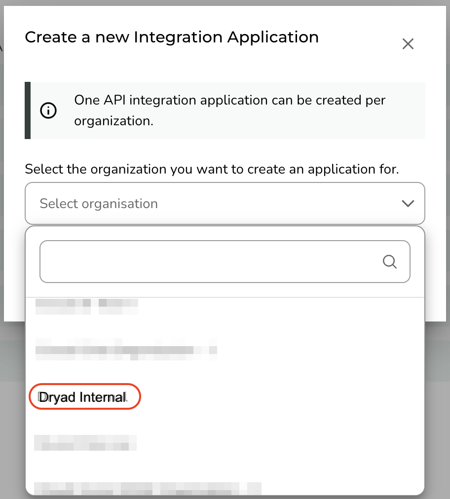Click the dimmed backdrop outside the dialog
The image size is (450, 499).
coord(437,414)
